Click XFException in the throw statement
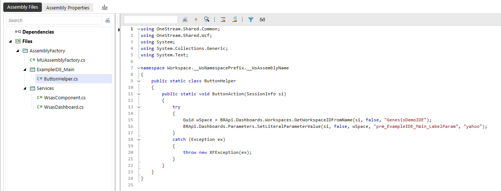 pos(224,152)
